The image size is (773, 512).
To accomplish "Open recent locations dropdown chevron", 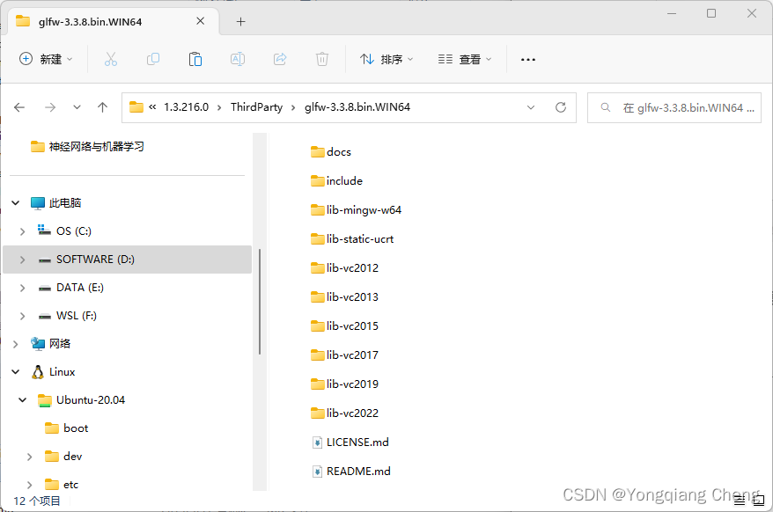I will tap(77, 107).
